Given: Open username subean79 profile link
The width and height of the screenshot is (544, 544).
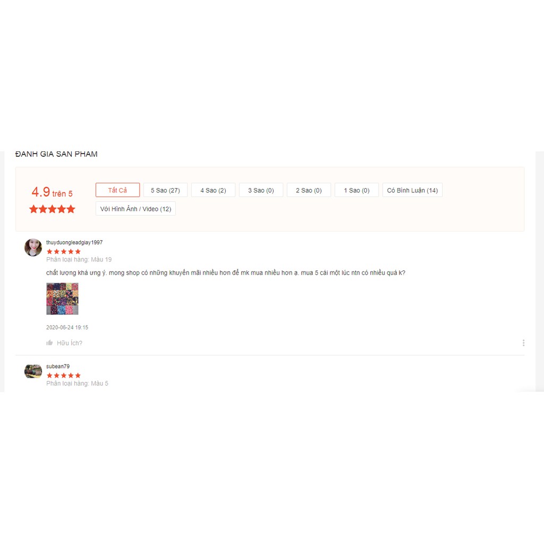Looking at the screenshot, I should [58, 366].
